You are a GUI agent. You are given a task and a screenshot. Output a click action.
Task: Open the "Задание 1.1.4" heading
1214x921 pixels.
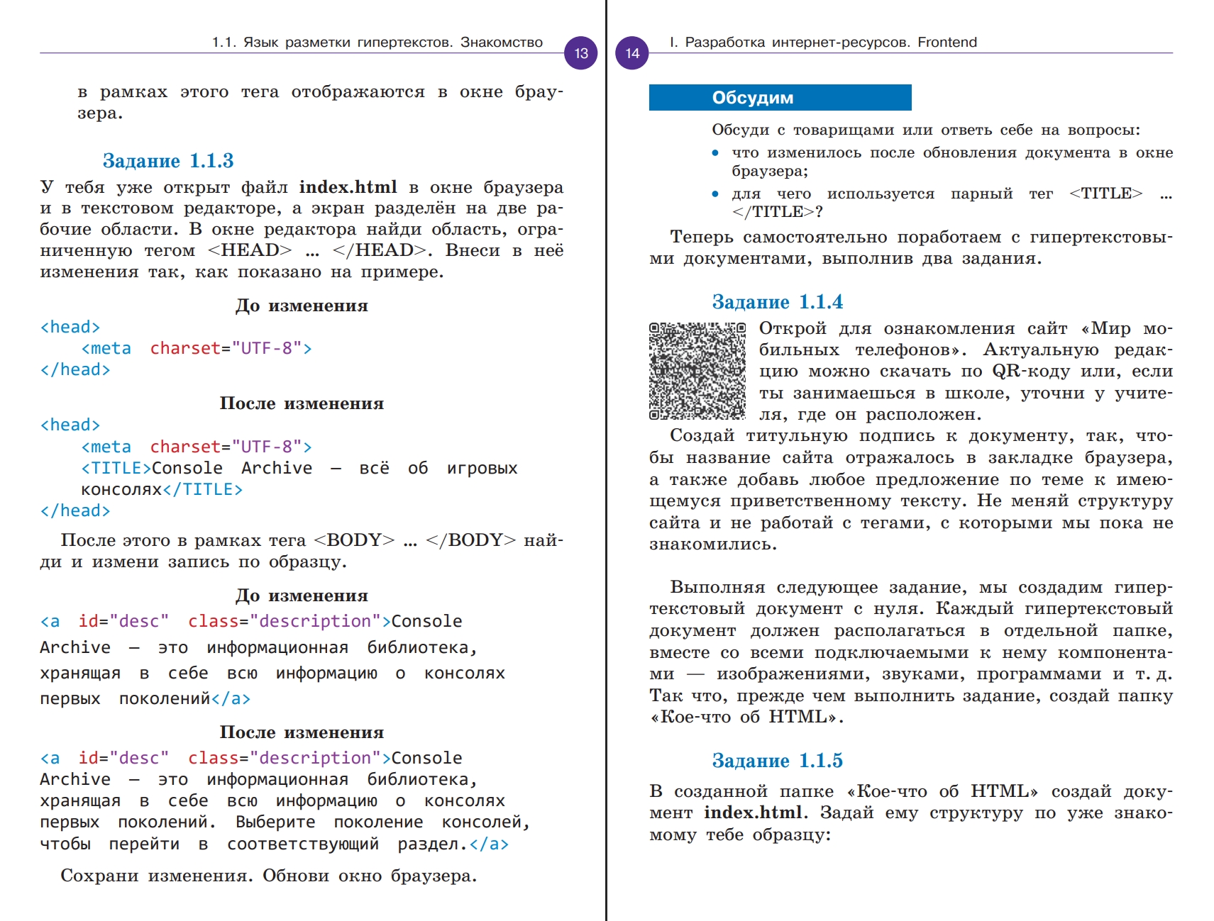click(x=777, y=302)
